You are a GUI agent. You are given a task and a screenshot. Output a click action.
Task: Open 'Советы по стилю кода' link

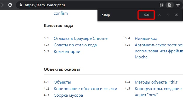coord(75,45)
